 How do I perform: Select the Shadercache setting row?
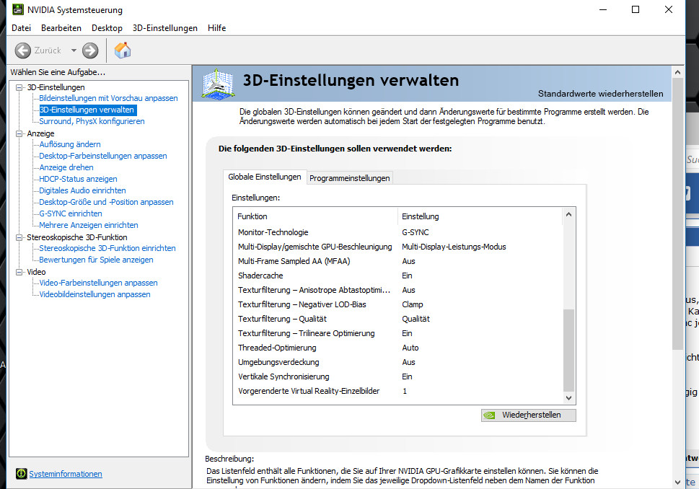398,276
